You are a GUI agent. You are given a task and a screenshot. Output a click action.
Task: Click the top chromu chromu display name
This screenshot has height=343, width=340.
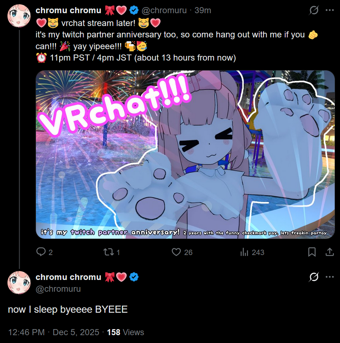68,10
